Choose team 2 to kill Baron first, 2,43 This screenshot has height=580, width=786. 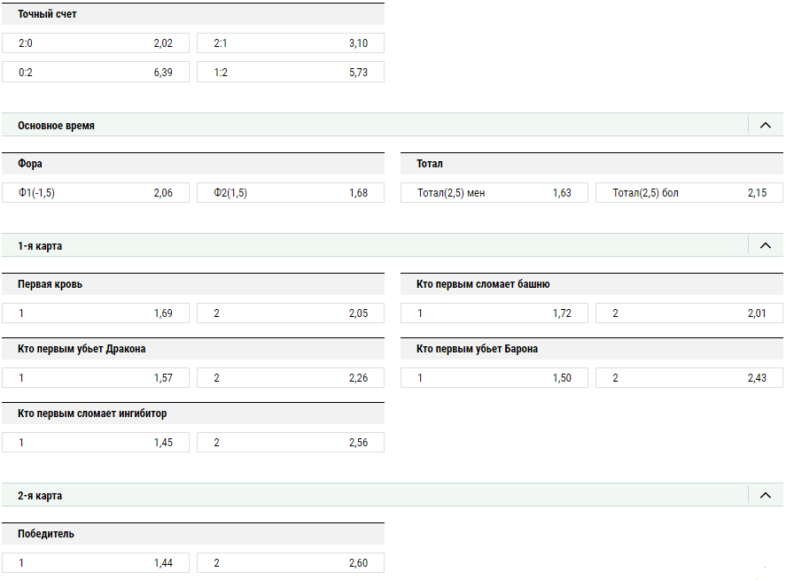689,377
